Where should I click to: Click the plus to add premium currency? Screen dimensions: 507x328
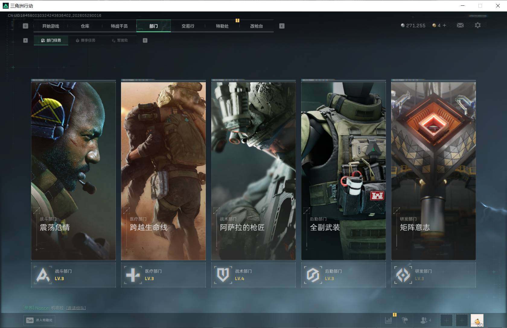pos(444,25)
